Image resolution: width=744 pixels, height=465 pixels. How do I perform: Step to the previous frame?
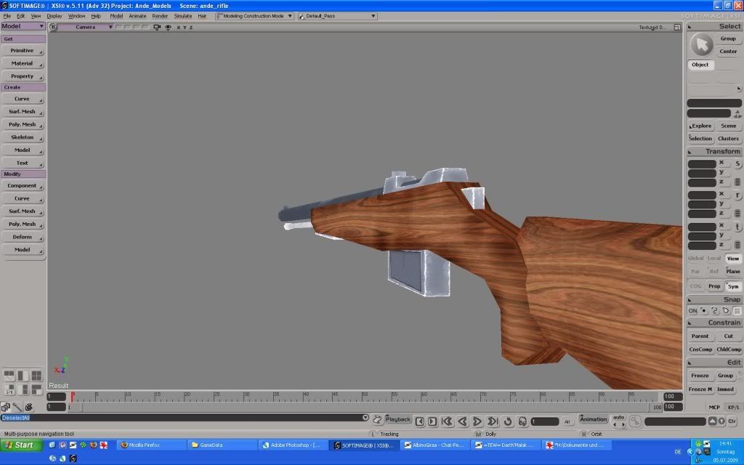419,421
